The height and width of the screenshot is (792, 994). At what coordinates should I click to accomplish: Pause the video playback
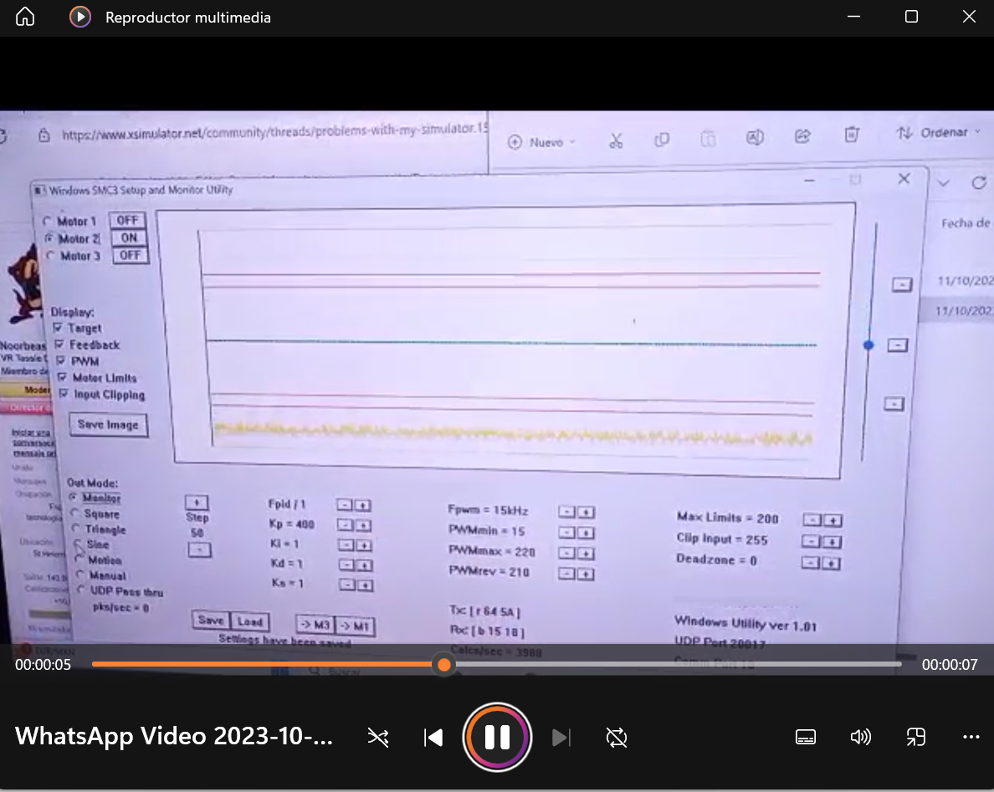pos(497,737)
